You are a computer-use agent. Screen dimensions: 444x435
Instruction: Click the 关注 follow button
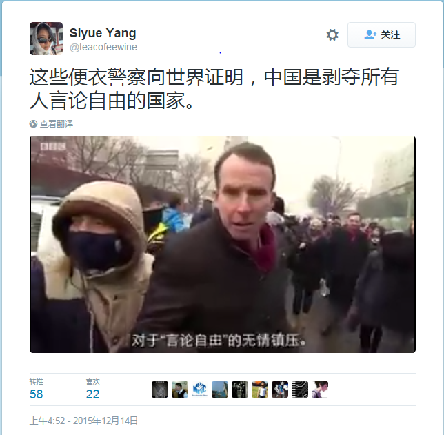pyautogui.click(x=381, y=34)
